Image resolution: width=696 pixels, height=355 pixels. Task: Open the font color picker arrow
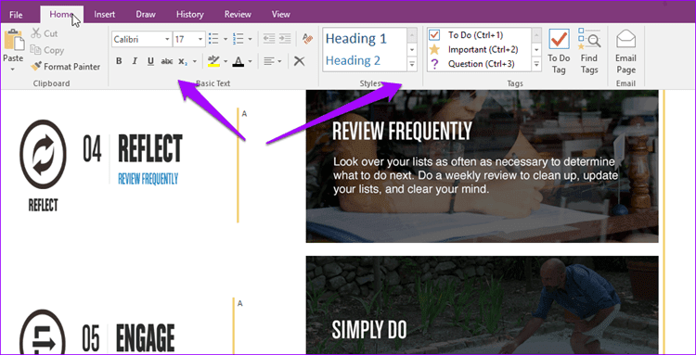(251, 61)
